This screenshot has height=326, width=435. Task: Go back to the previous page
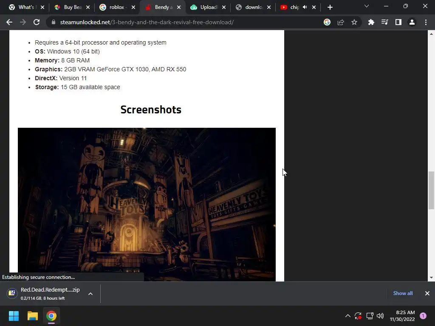pos(9,22)
